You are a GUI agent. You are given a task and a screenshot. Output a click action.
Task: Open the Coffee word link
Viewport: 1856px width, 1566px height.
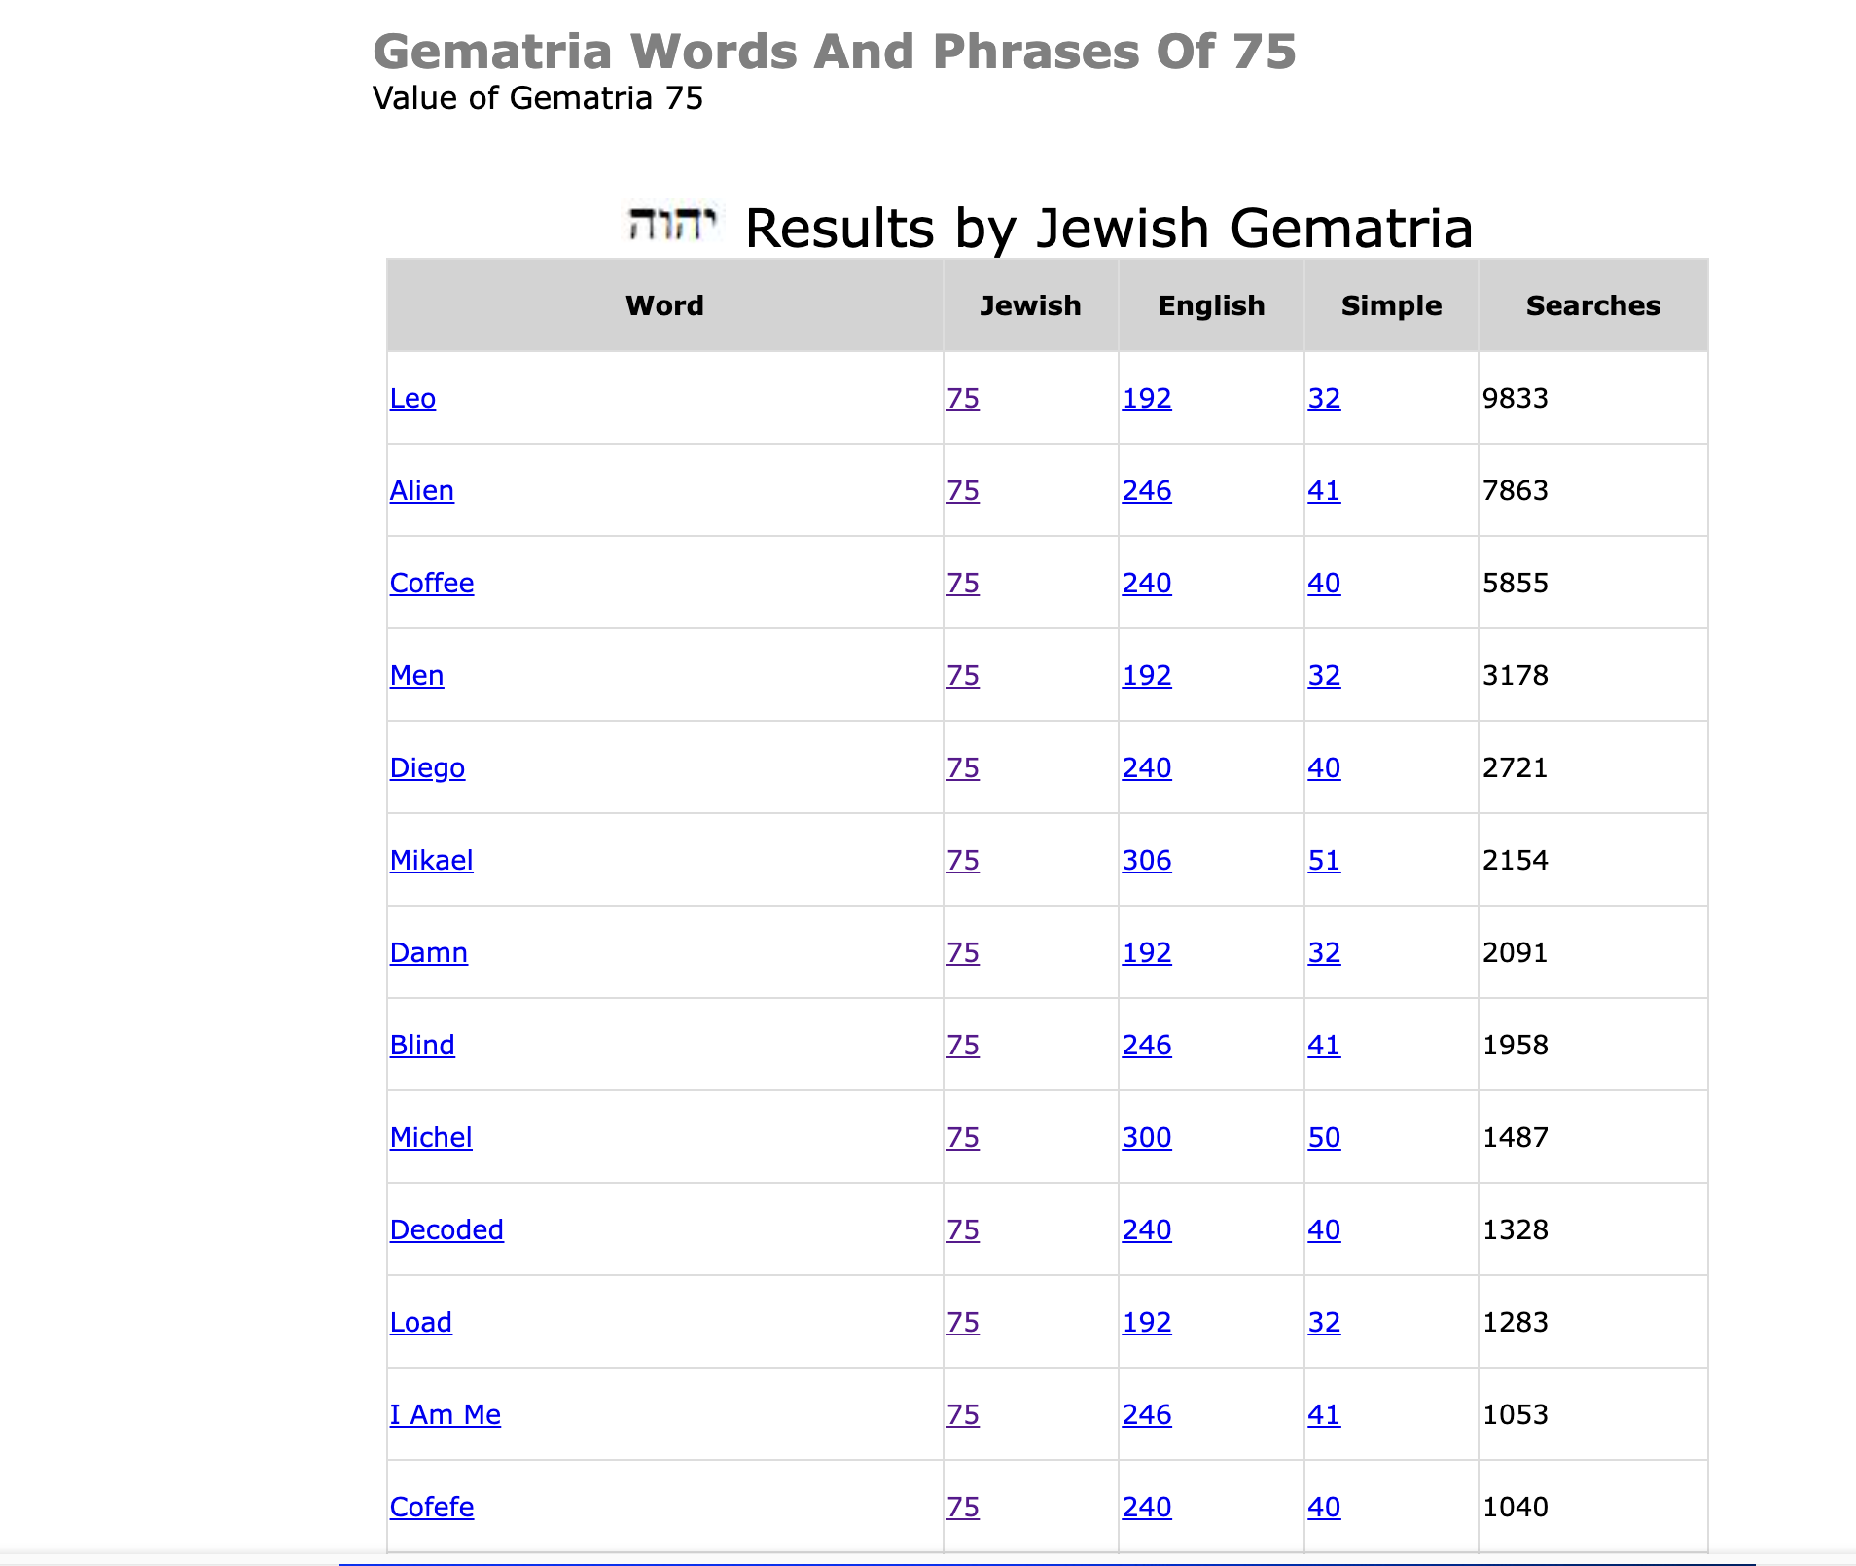coord(432,583)
